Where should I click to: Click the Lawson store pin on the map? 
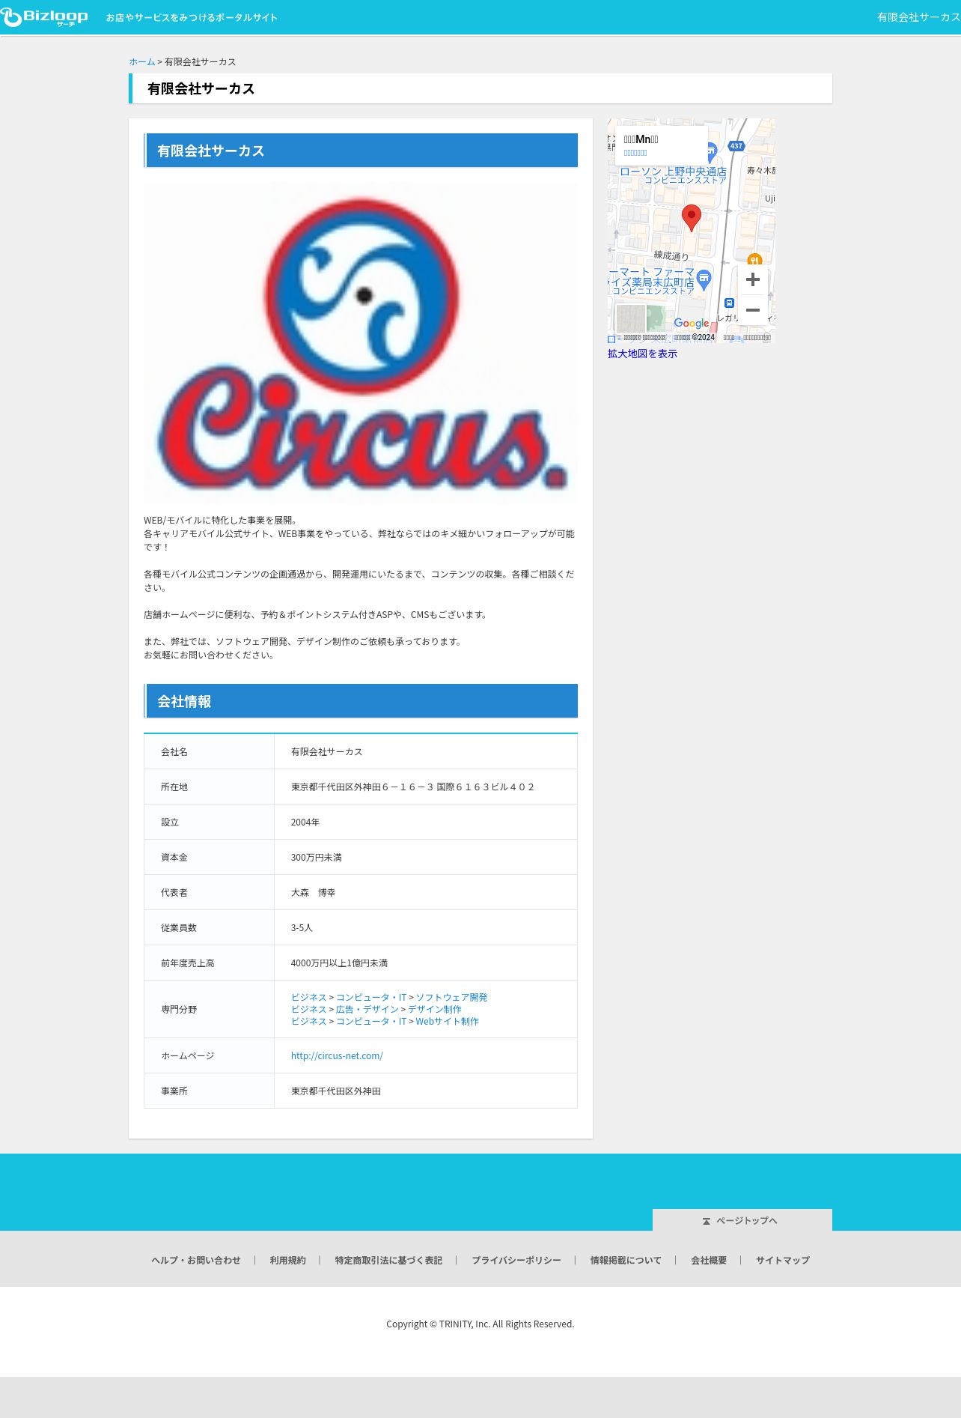pos(711,151)
